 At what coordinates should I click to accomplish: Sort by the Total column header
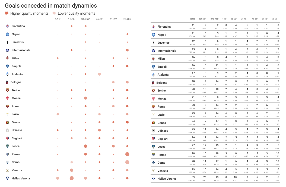point(192,19)
